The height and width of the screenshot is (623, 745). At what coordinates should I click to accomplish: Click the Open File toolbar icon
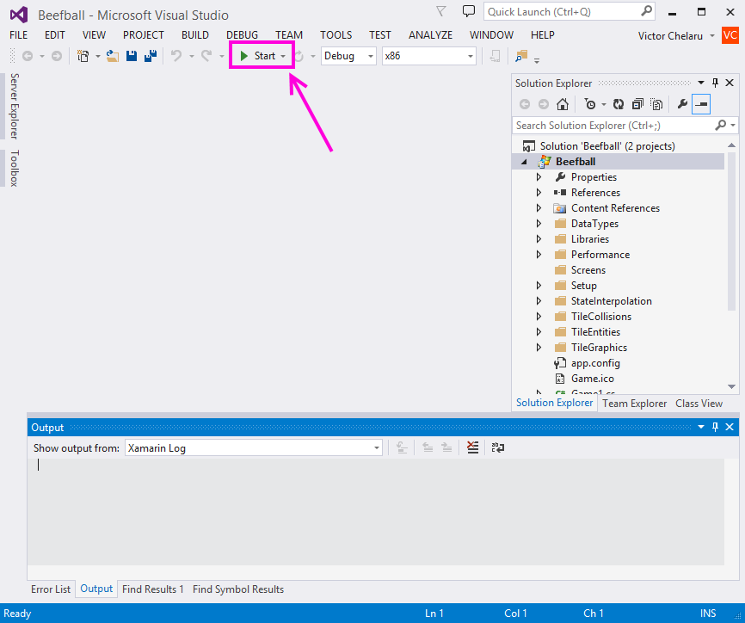pyautogui.click(x=112, y=56)
